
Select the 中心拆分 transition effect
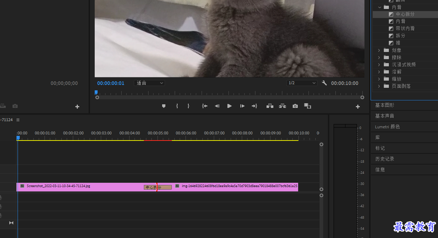tap(405, 14)
